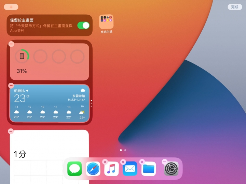The height and width of the screenshot is (184, 246).
Task: Remove Settings from dock with minus badge
Action: pyautogui.click(x=165, y=162)
